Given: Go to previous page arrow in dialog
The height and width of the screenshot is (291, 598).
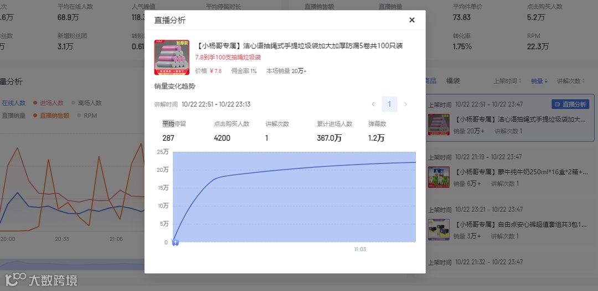Looking at the screenshot, I should pos(373,104).
